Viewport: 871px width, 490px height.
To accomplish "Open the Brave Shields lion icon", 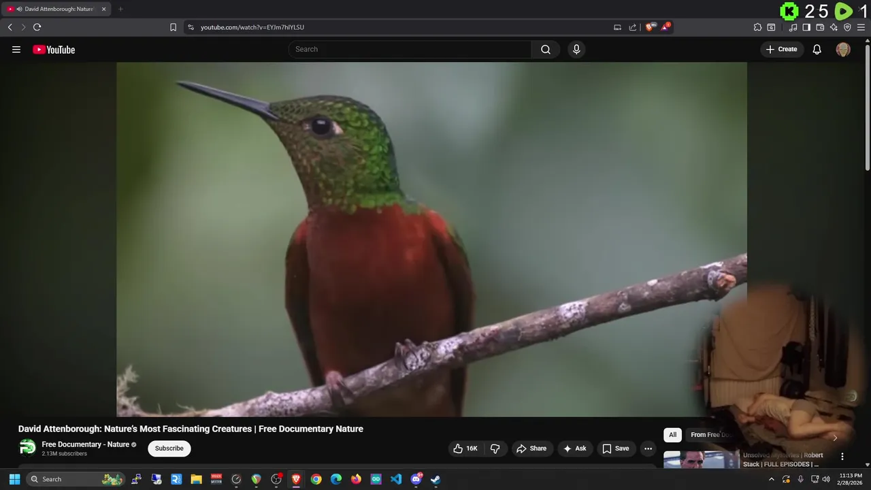I will coord(650,27).
